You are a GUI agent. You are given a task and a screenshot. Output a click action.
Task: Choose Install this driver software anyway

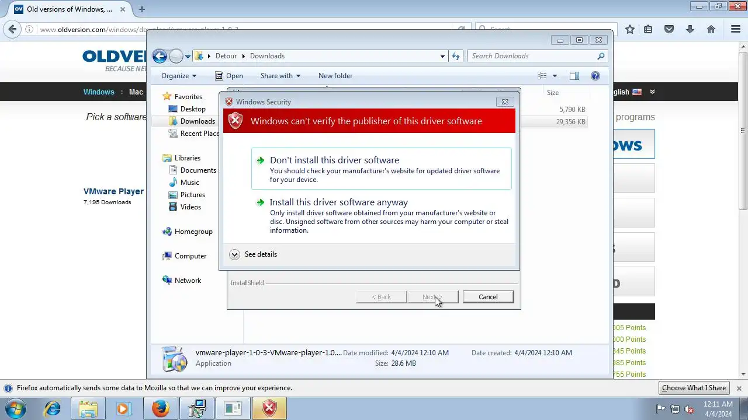(381, 215)
